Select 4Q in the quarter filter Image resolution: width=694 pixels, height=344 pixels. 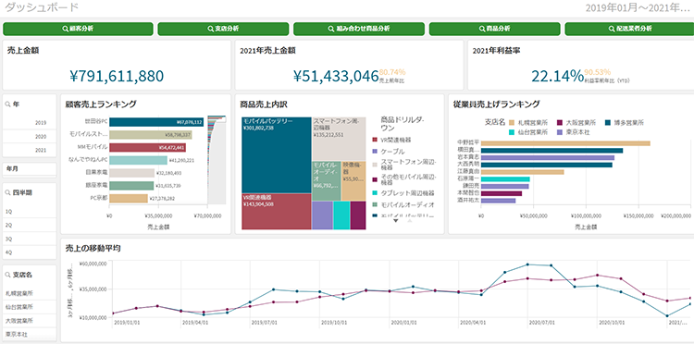pos(30,252)
